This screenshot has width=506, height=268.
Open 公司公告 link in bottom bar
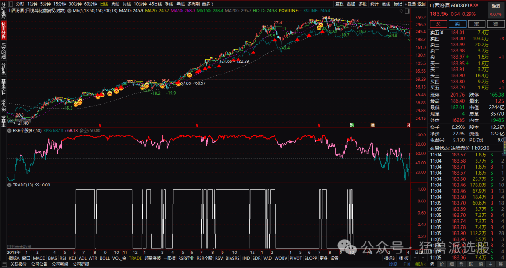[39, 264]
